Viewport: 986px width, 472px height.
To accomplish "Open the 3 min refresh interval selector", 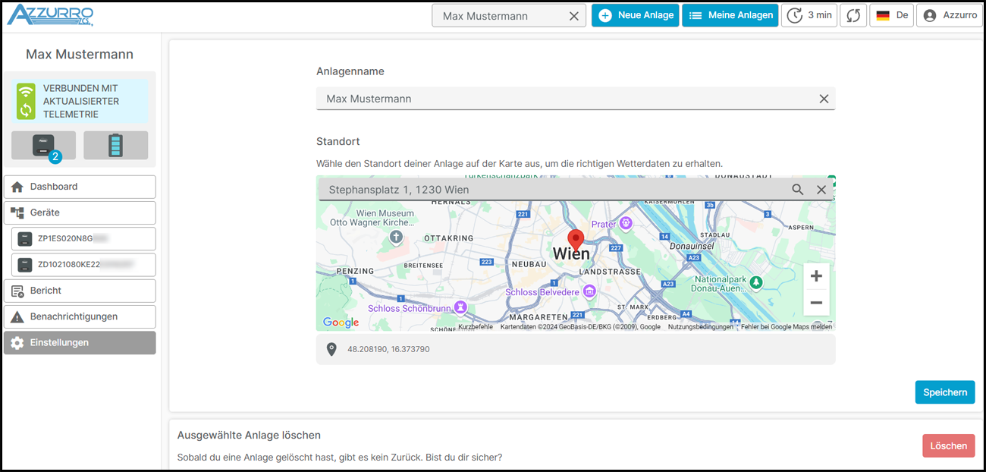I will tap(809, 15).
